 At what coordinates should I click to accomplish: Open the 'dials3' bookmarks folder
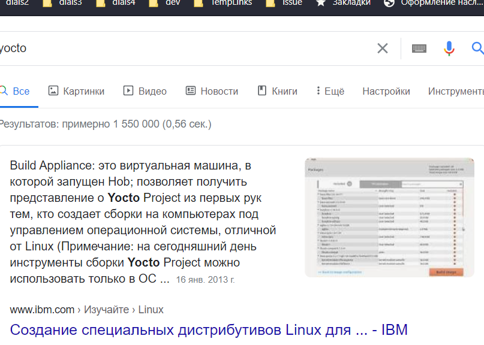tap(62, 3)
